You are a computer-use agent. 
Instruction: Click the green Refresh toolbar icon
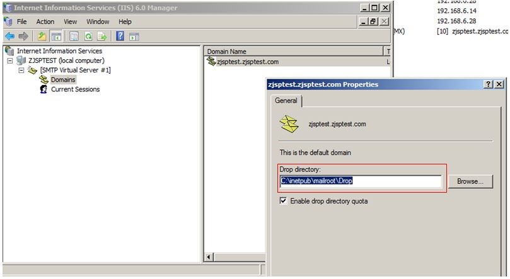pyautogui.click(x=88, y=36)
